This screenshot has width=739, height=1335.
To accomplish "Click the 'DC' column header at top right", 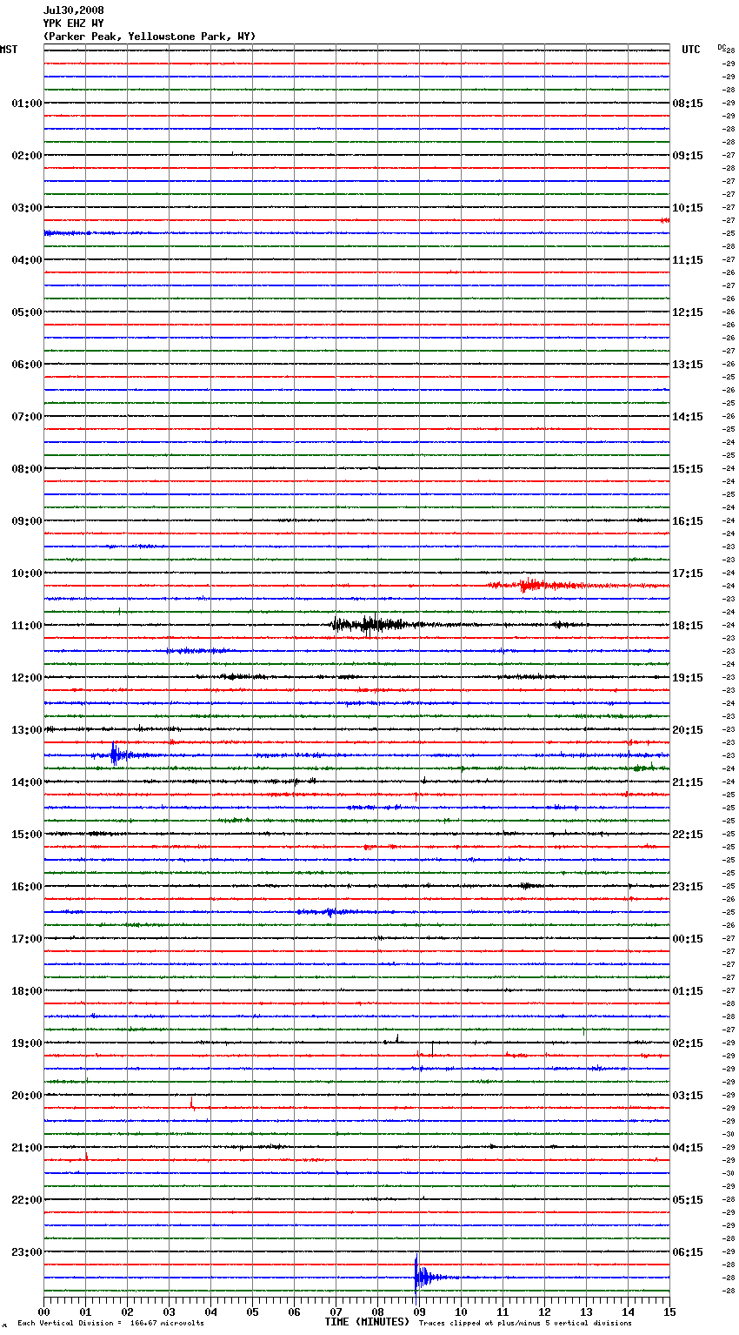I will pos(722,47).
